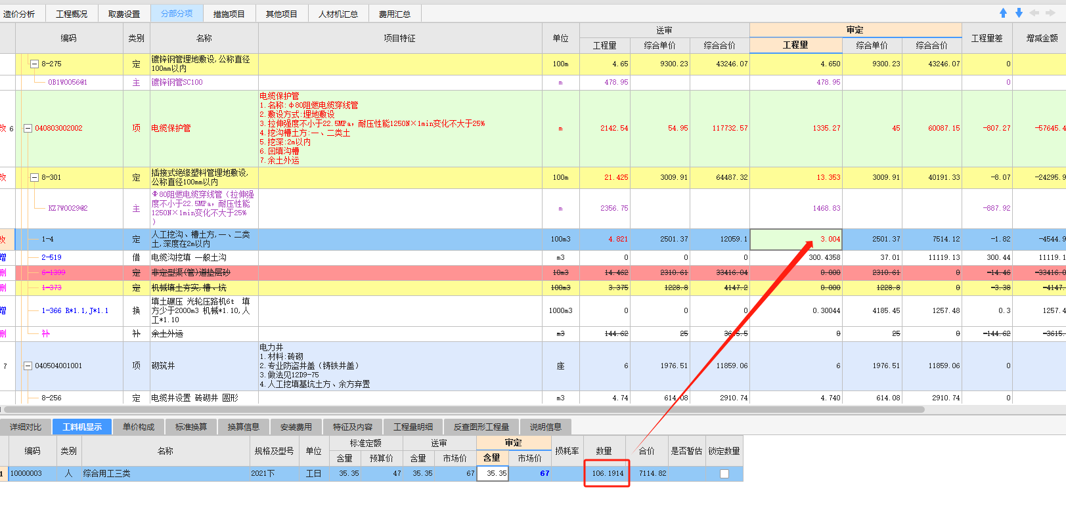Click the 2-519 电缆沟挖填 row code
The width and height of the screenshot is (1066, 527).
[51, 258]
